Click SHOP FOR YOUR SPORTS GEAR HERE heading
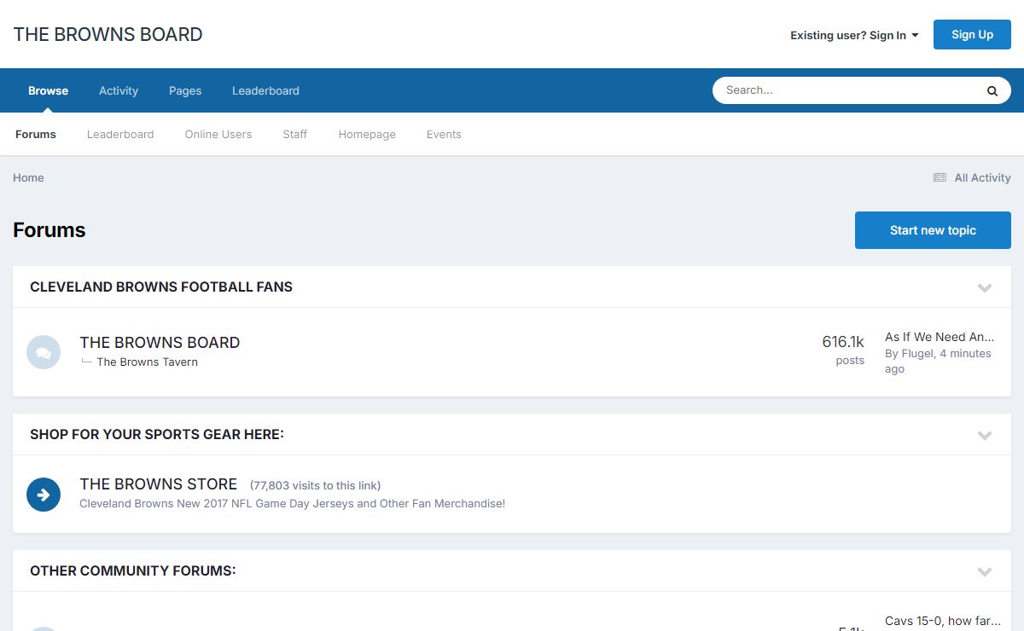Image resolution: width=1024 pixels, height=631 pixels. (157, 434)
